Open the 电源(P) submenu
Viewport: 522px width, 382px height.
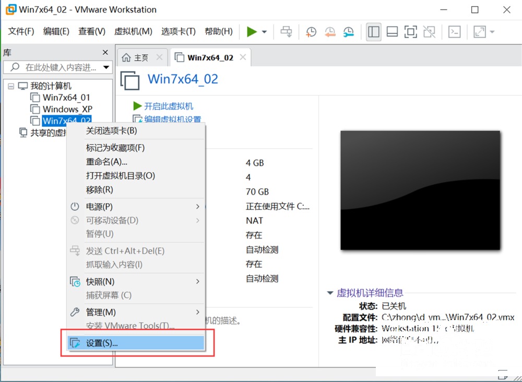pos(136,207)
